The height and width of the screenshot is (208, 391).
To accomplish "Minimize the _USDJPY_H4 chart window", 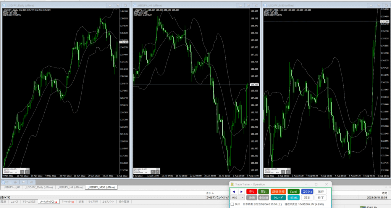I will pyautogui.click(x=240, y=5).
